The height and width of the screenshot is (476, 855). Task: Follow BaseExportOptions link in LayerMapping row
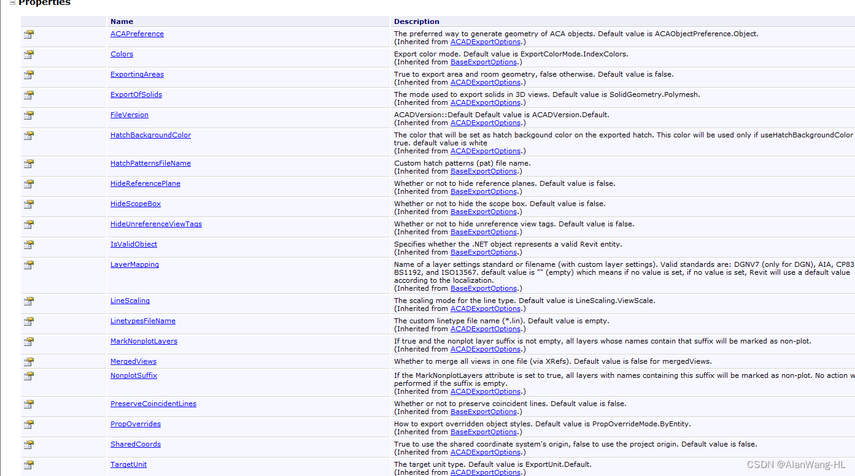(484, 288)
